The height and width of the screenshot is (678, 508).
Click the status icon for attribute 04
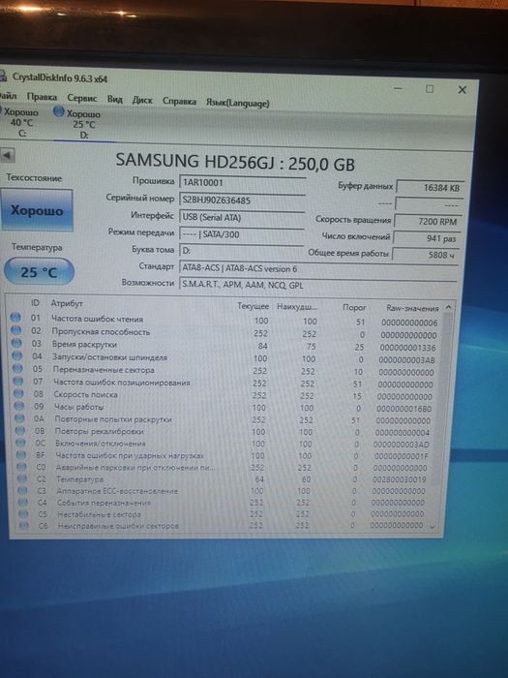point(16,355)
